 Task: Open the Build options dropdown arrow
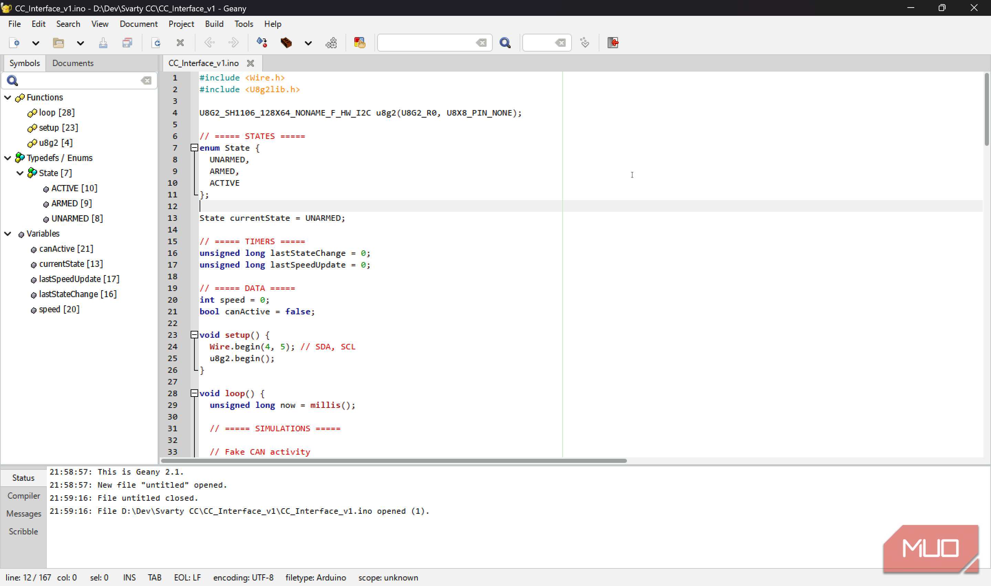pyautogui.click(x=308, y=43)
